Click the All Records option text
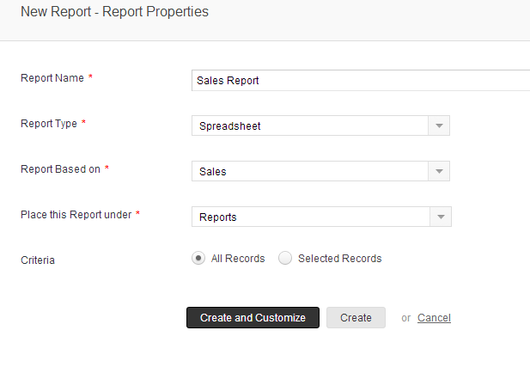 238,259
